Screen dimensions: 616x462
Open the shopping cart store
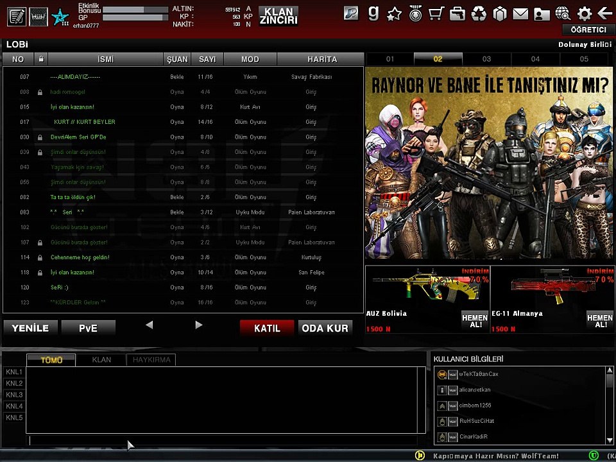click(436, 13)
